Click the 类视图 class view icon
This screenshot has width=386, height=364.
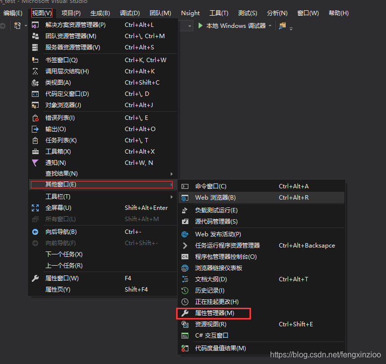click(35, 83)
